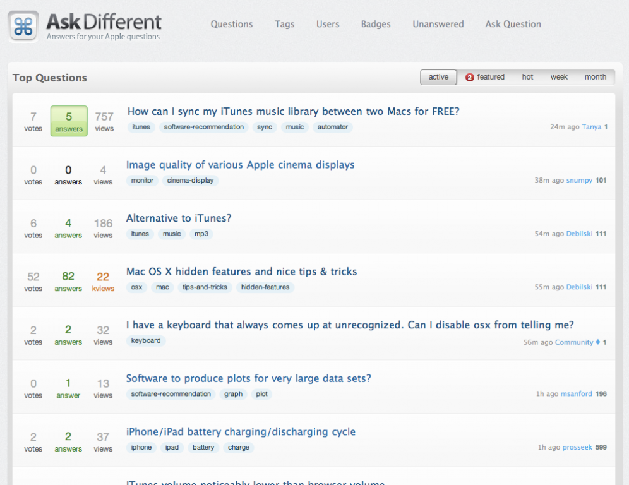The height and width of the screenshot is (485, 629).
Task: Click the '757 views' count
Action: click(x=104, y=121)
